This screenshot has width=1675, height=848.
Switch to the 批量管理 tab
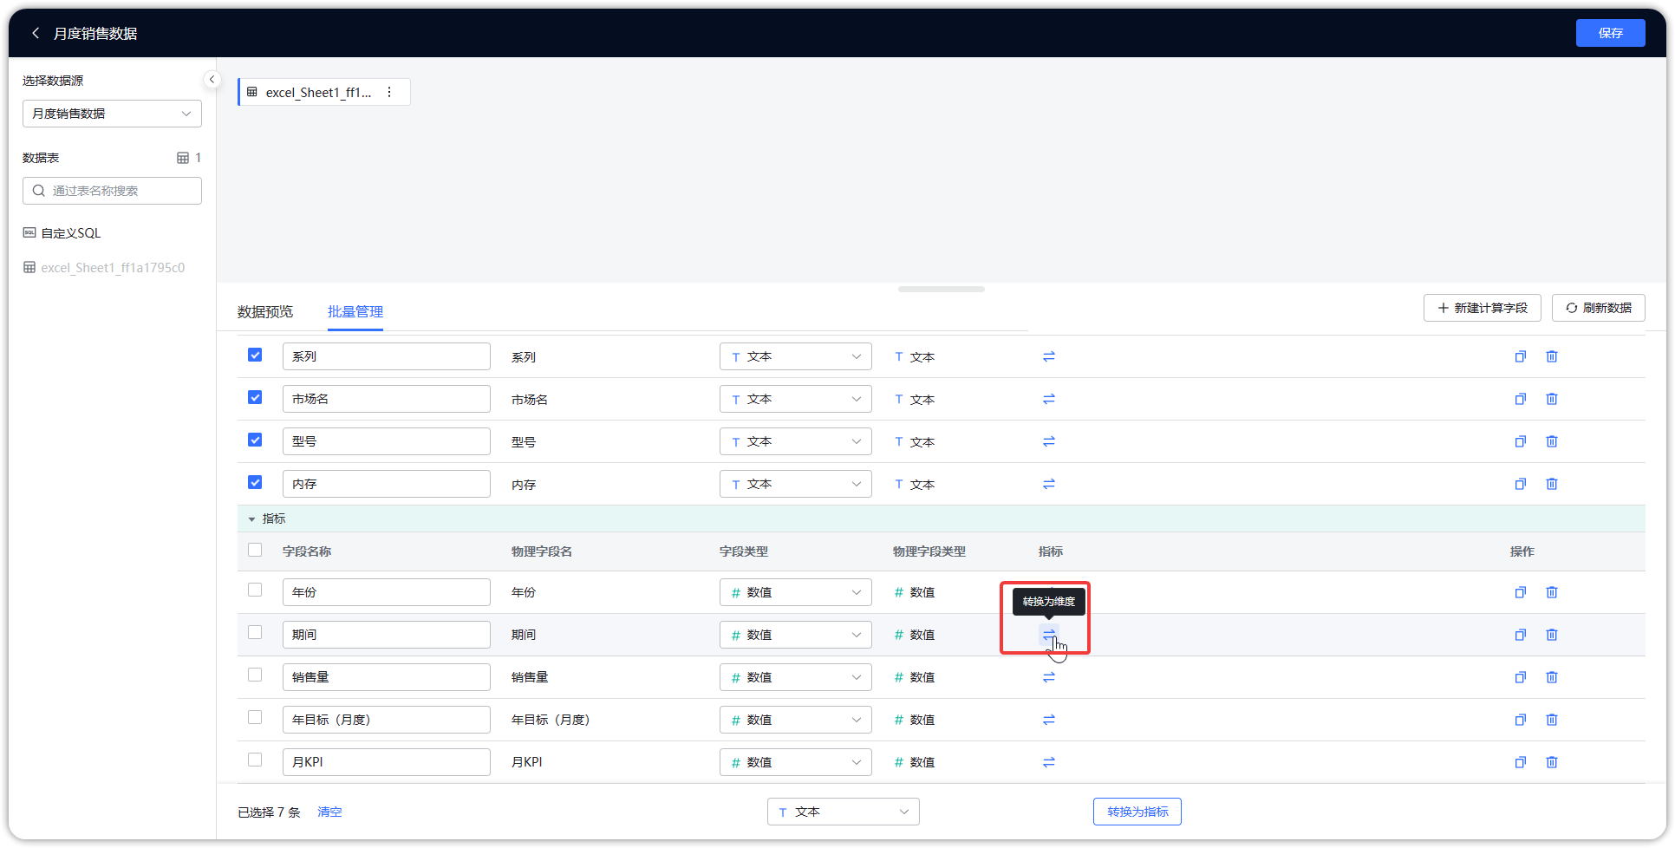(x=355, y=311)
